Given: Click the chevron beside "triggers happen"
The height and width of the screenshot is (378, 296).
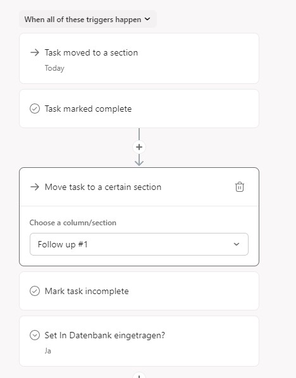Looking at the screenshot, I should 147,19.
